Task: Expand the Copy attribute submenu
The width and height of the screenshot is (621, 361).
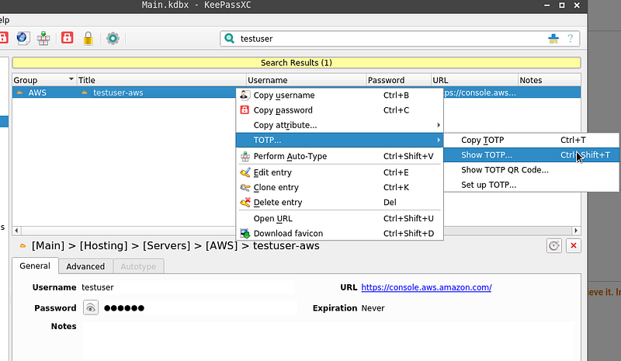Action: [339, 125]
